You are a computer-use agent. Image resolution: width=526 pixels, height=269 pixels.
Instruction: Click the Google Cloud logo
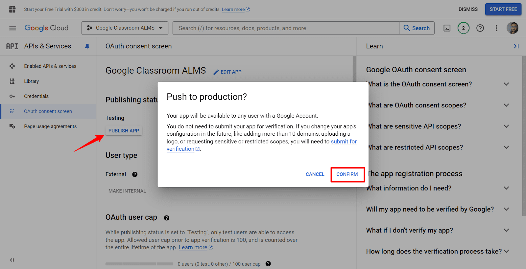46,28
